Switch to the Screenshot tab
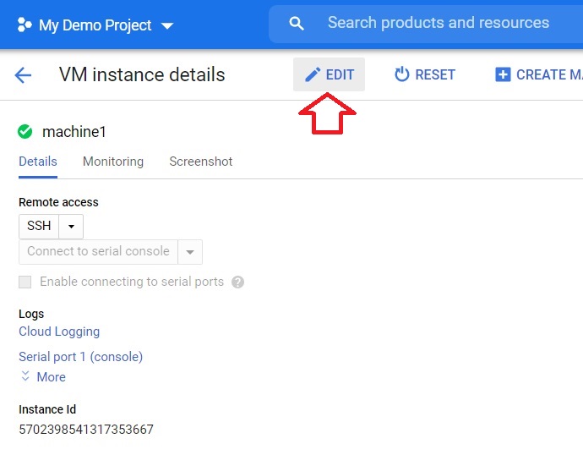The image size is (583, 455). [x=201, y=162]
